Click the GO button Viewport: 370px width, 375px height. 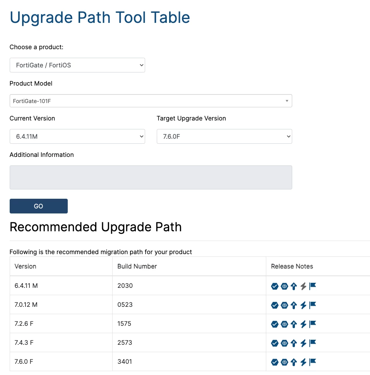[39, 206]
